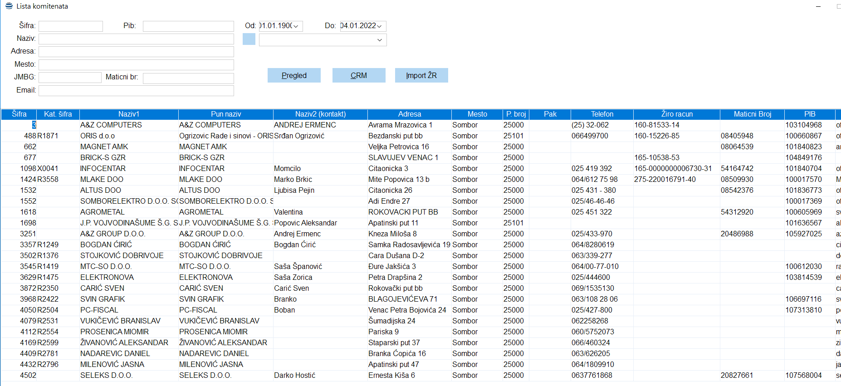This screenshot has height=386, width=841.
Task: Minimize the Lista komitenata window
Action: point(818,6)
